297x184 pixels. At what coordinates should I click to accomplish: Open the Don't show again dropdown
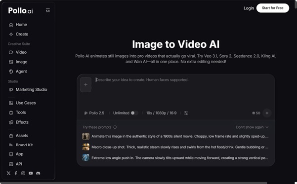pyautogui.click(x=252, y=127)
